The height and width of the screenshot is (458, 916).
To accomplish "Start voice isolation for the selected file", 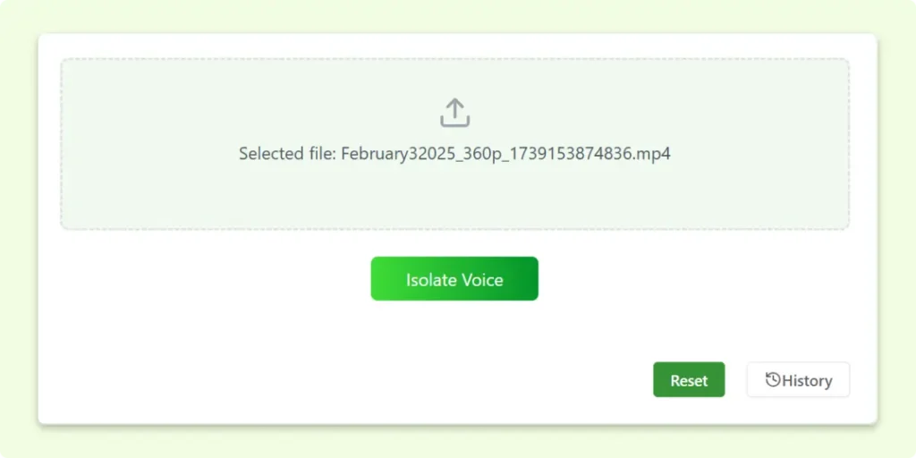I will [454, 279].
